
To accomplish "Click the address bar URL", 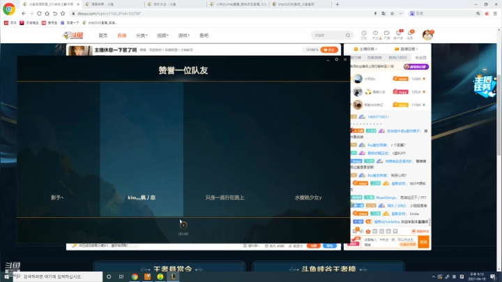I will point(109,13).
